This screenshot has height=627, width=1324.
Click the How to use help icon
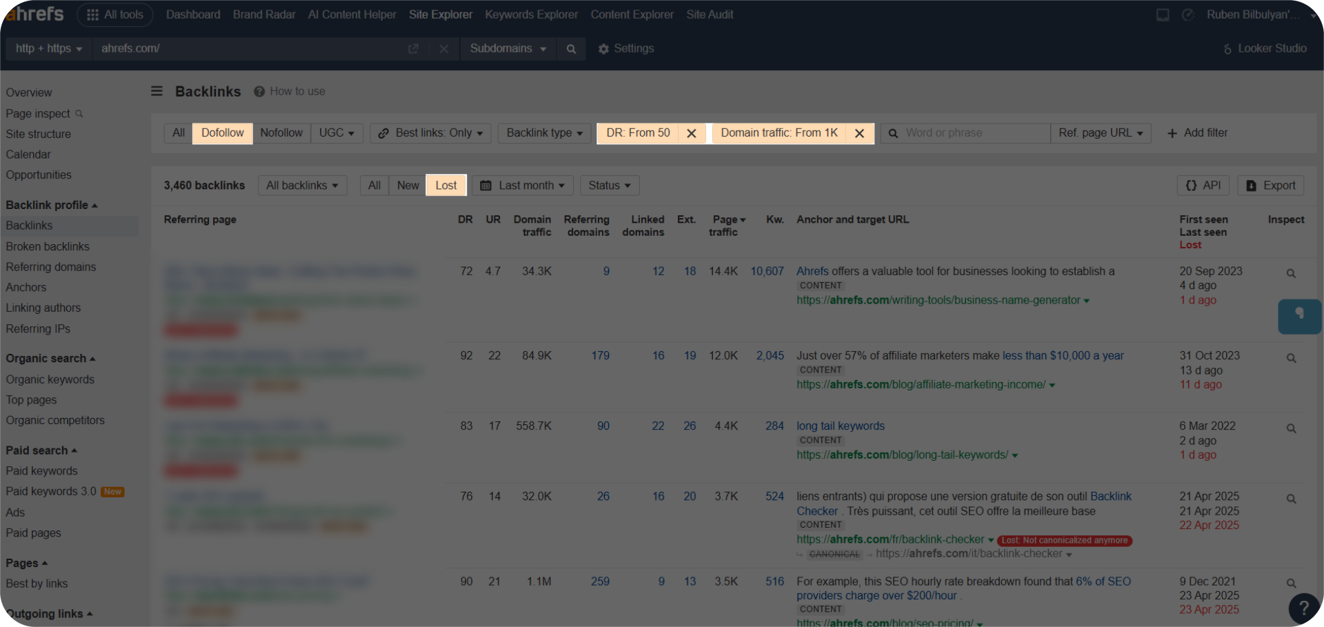pyautogui.click(x=259, y=92)
